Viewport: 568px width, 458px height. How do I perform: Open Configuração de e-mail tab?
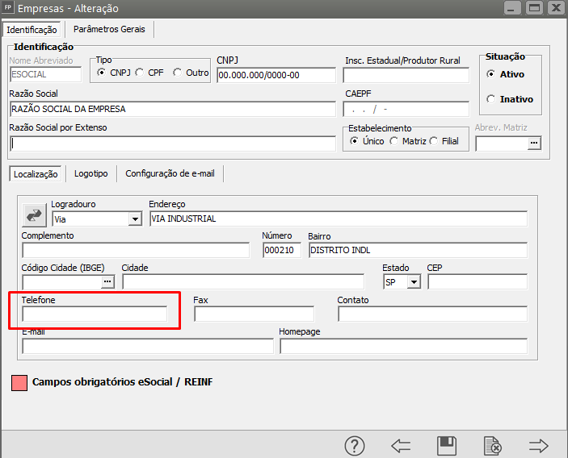click(x=170, y=173)
